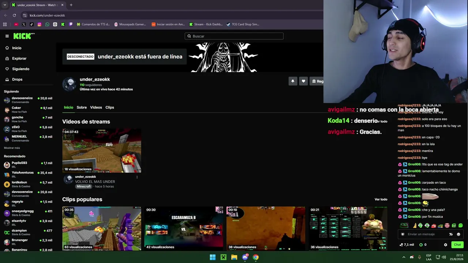Click the 7TV emote icon in chat input

click(451, 235)
